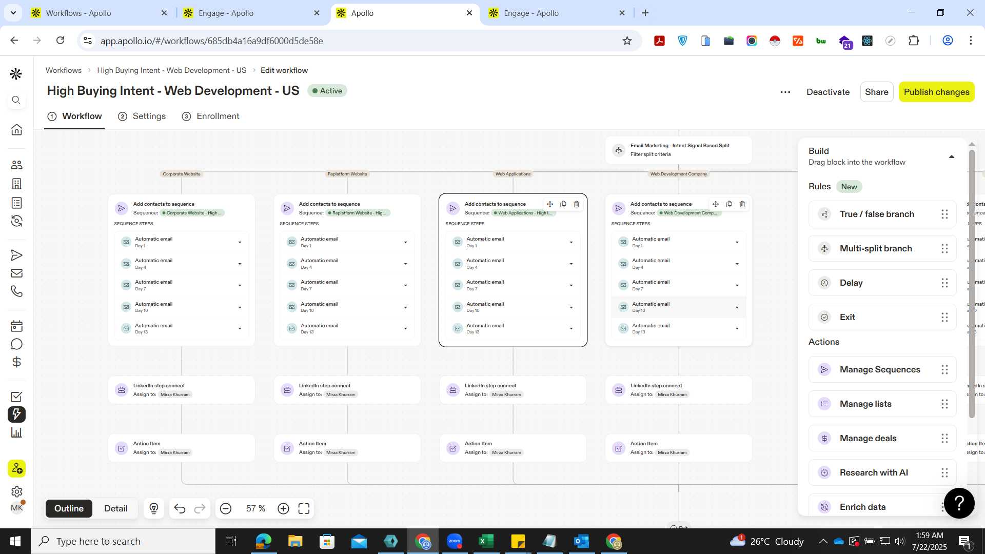Open Search in the Apollo sidebar
This screenshot has width=985, height=554.
16,100
